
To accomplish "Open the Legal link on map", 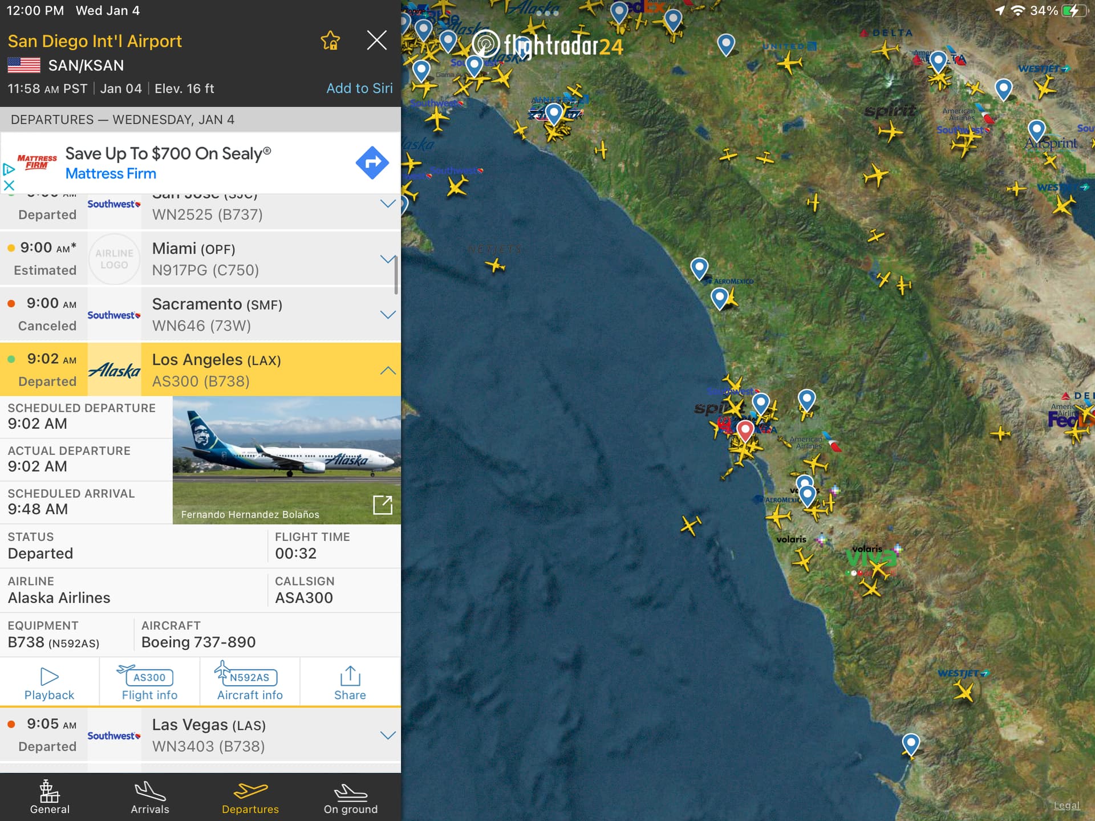I will (x=1066, y=805).
